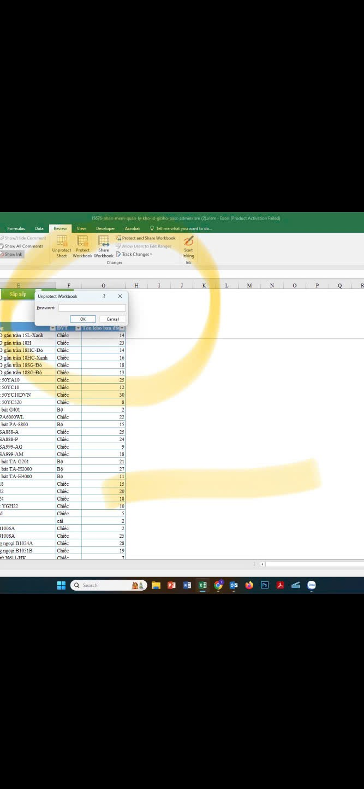The image size is (364, 789).
Task: Click the Start Inking pen icon
Action: (x=188, y=241)
